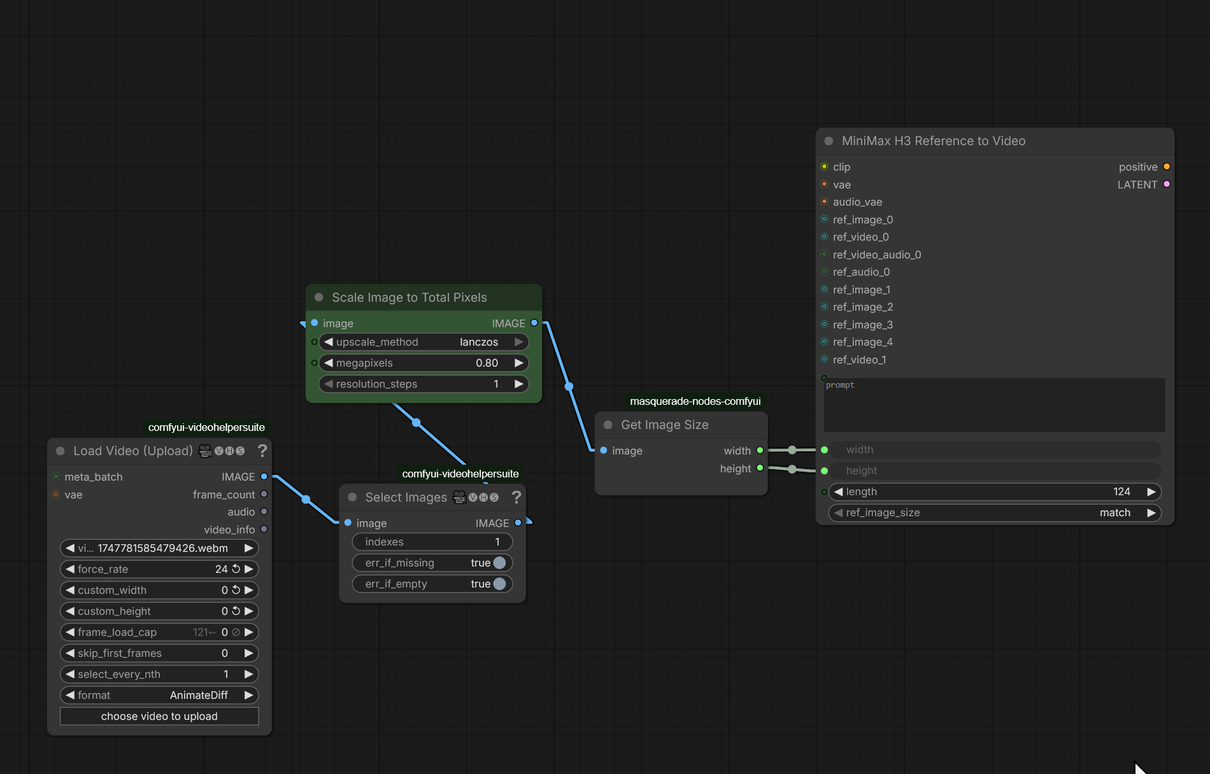Collapse the Select Images node dot
This screenshot has height=774, width=1210.
click(352, 497)
